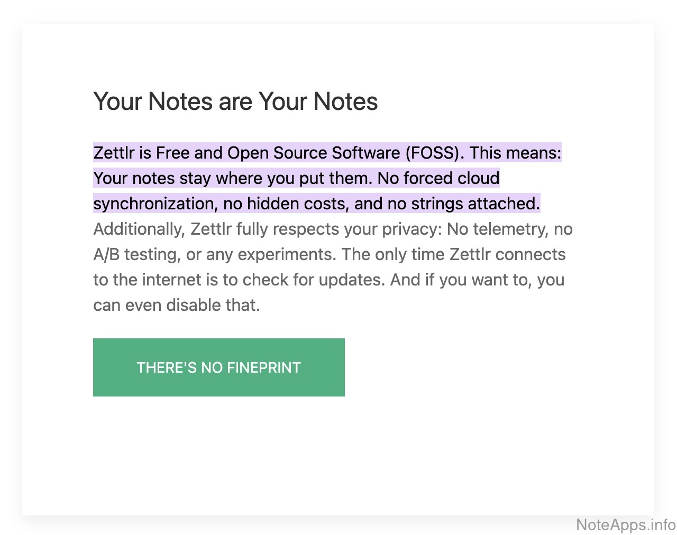
Task: Click "Your notes stay where you put them"
Action: pos(232,178)
